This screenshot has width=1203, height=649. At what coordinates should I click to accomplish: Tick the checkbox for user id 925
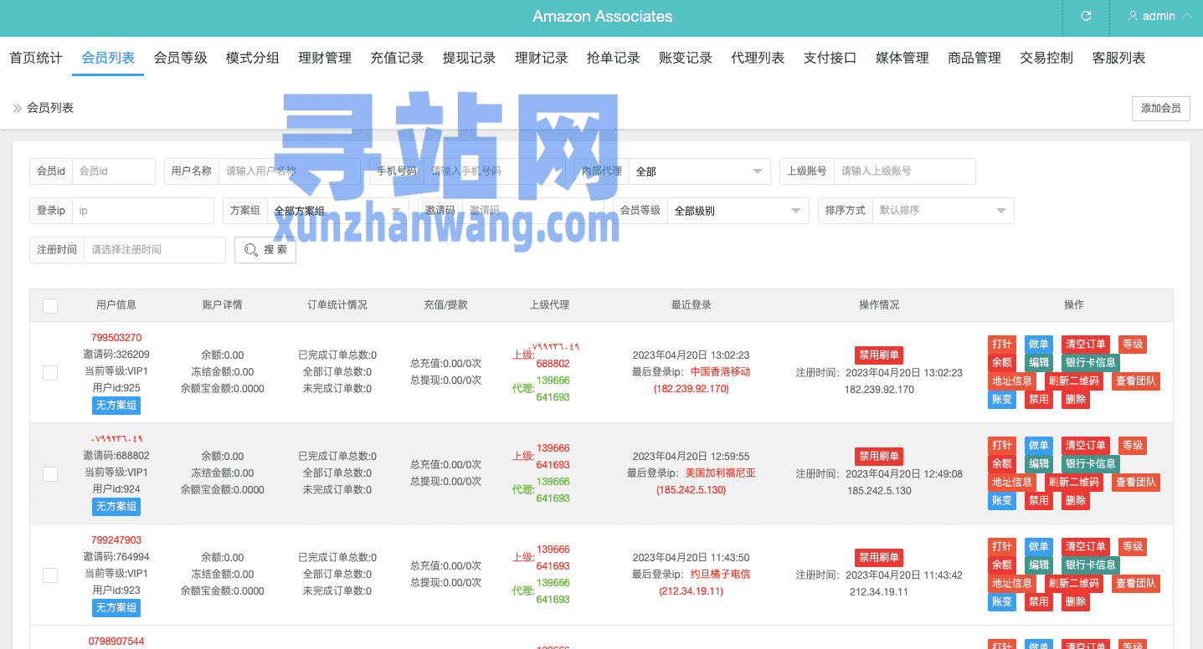50,373
